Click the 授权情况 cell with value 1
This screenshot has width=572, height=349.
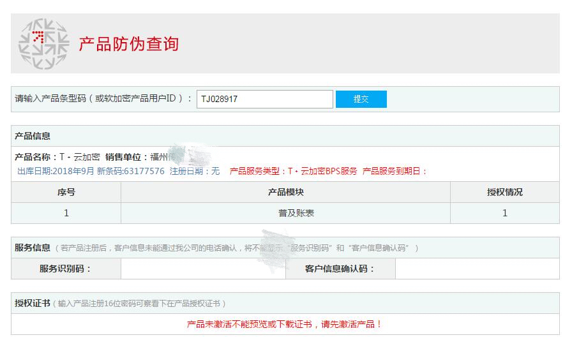coord(505,213)
